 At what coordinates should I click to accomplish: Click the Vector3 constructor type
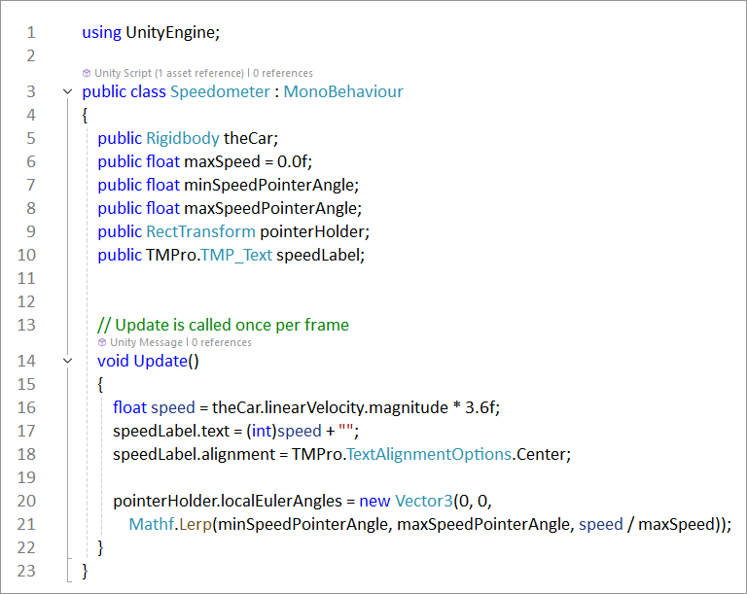click(424, 501)
